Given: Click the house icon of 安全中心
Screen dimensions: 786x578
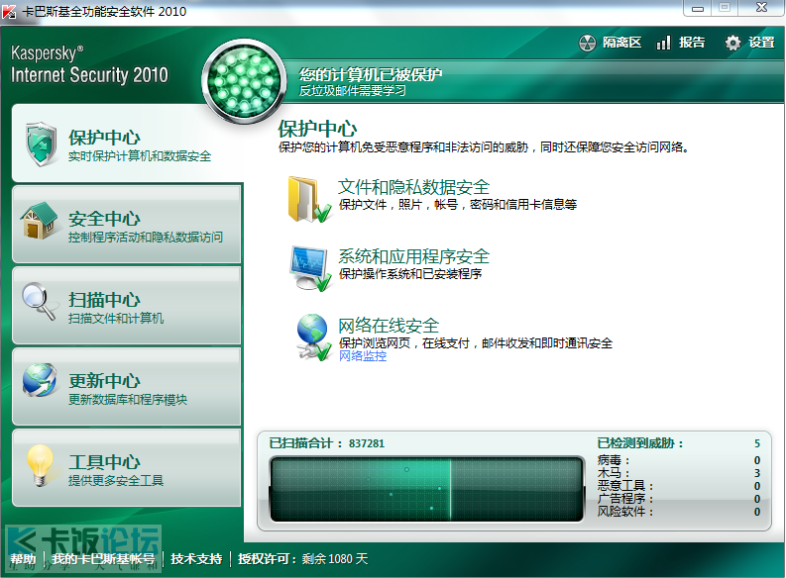Looking at the screenshot, I should pyautogui.click(x=40, y=221).
